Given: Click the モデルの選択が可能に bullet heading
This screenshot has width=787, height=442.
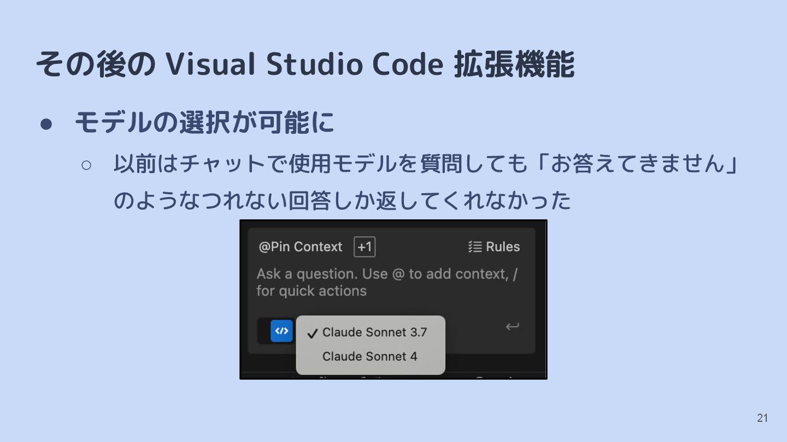Looking at the screenshot, I should 204,122.
